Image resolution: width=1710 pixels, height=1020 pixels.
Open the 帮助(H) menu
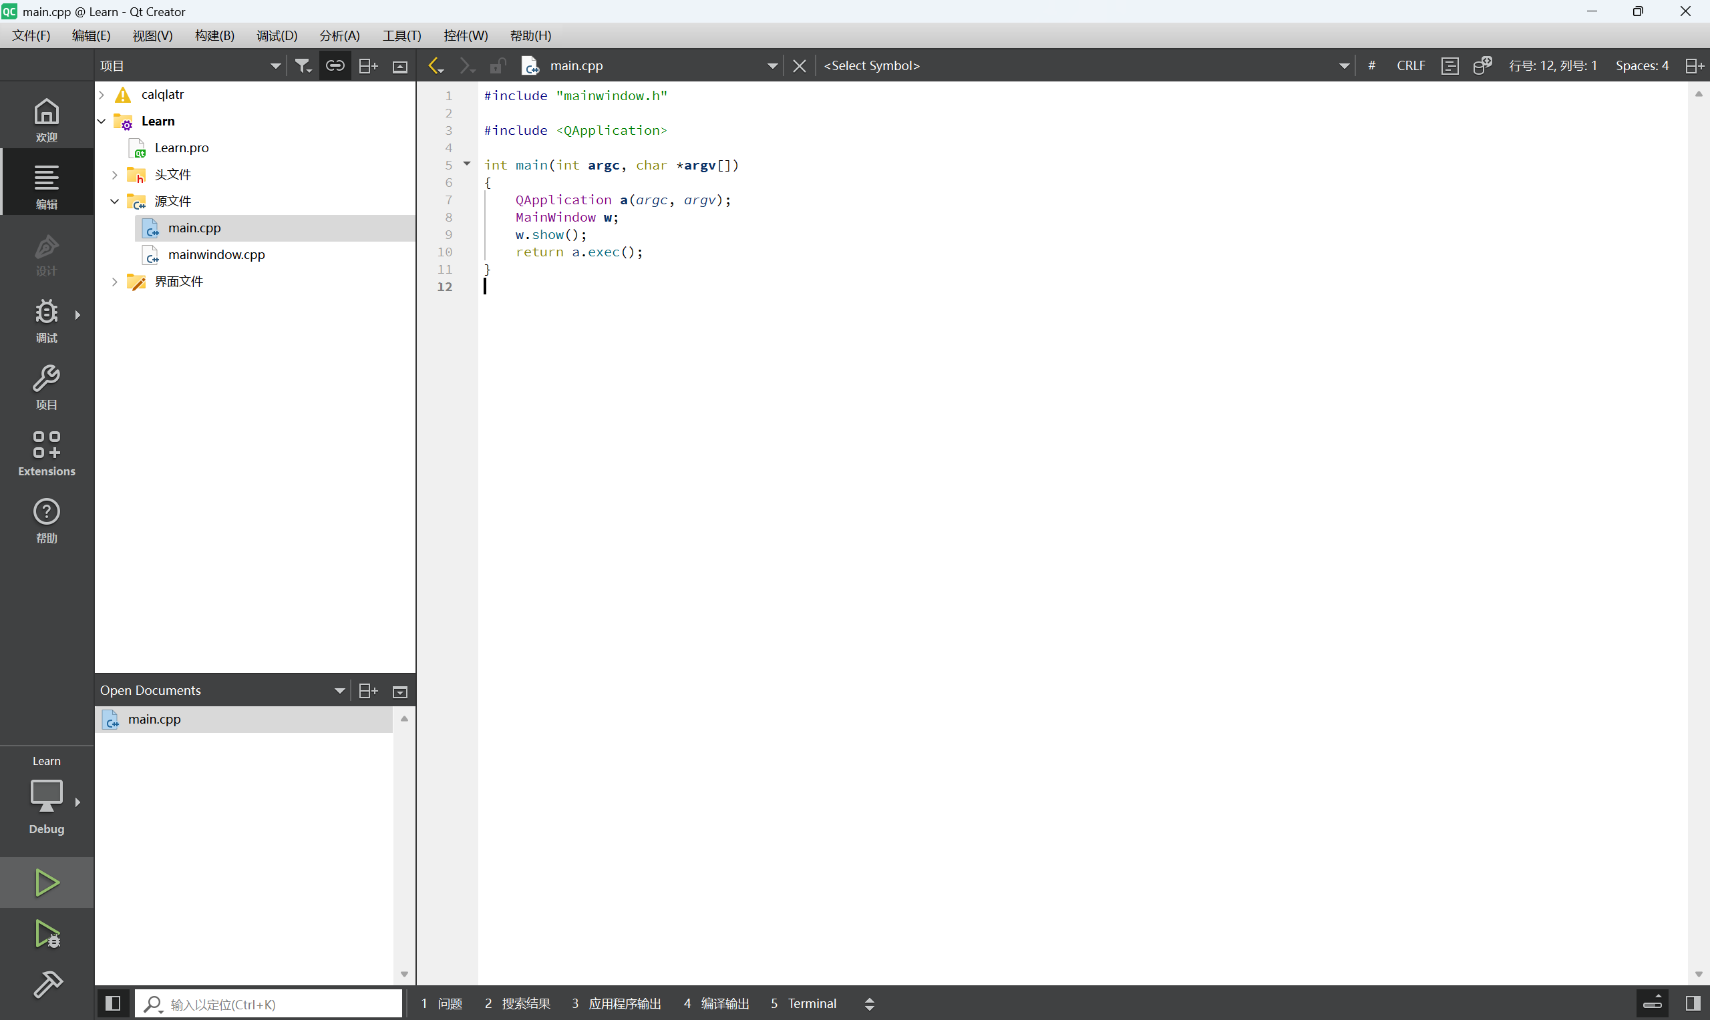[531, 36]
